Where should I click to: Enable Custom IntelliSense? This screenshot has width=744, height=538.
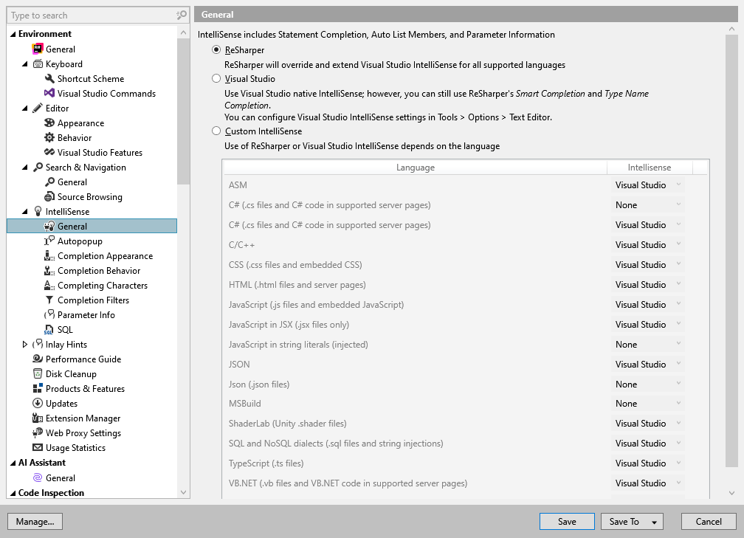[216, 131]
